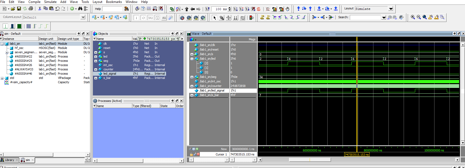Switch to the Library tab

9,160
